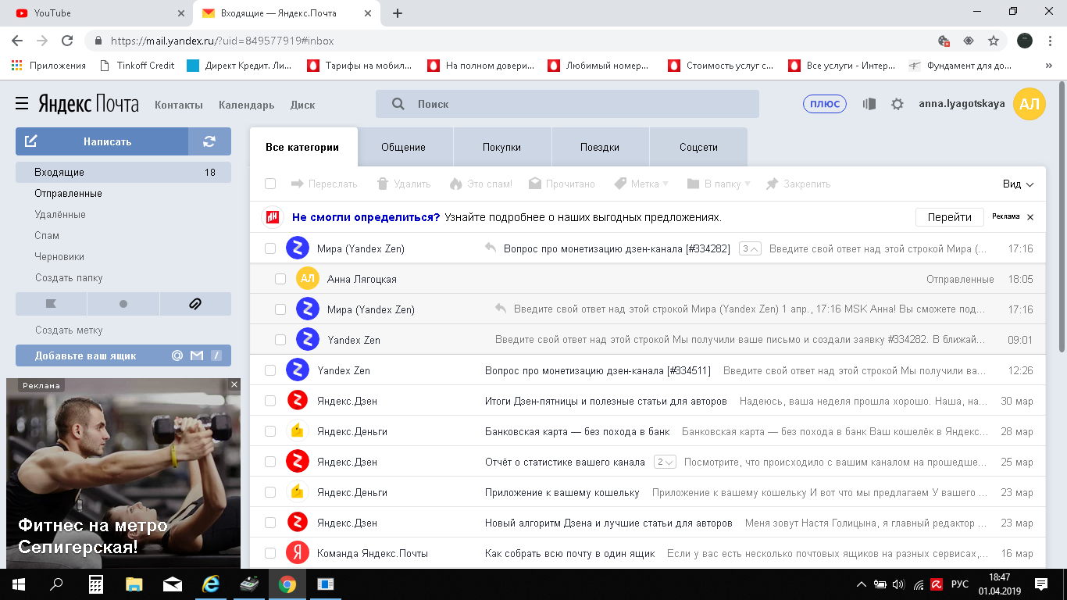The width and height of the screenshot is (1067, 600).
Task: Click the Chrome address bar URL
Action: [223, 41]
